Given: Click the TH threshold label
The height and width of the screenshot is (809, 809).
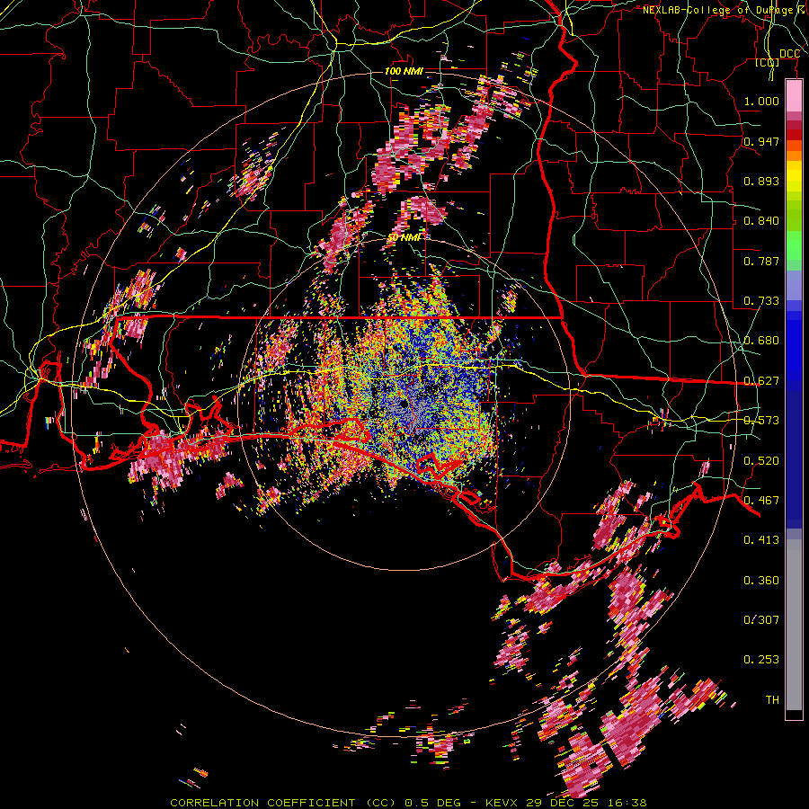Looking at the screenshot, I should click(772, 700).
